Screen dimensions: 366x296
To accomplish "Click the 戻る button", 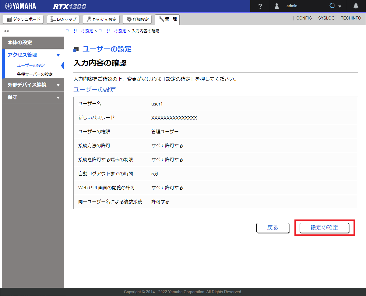I will (273, 228).
